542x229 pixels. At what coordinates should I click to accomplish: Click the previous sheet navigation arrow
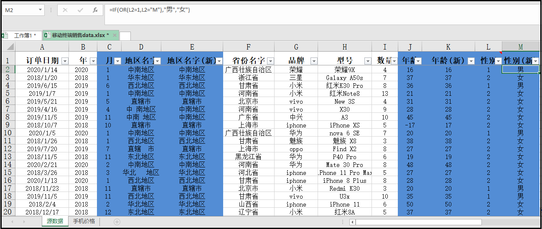tap(12, 222)
